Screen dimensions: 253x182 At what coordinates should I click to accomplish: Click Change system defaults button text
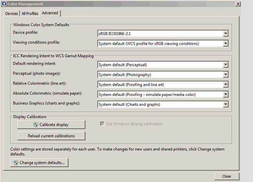42,163
